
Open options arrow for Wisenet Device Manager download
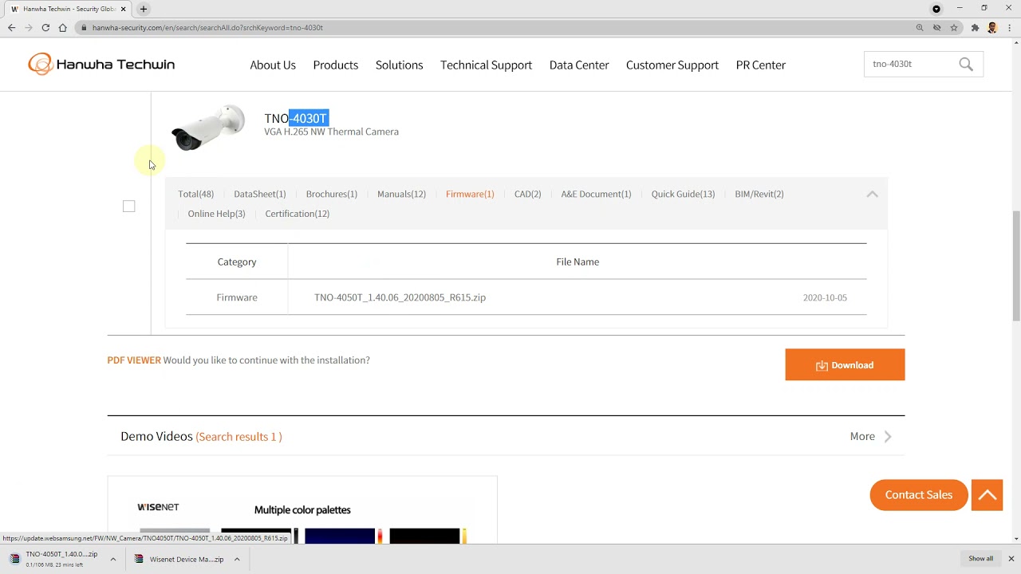click(x=237, y=559)
